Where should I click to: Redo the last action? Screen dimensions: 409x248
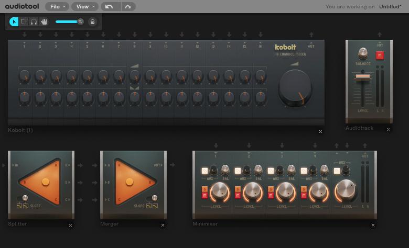(x=128, y=7)
